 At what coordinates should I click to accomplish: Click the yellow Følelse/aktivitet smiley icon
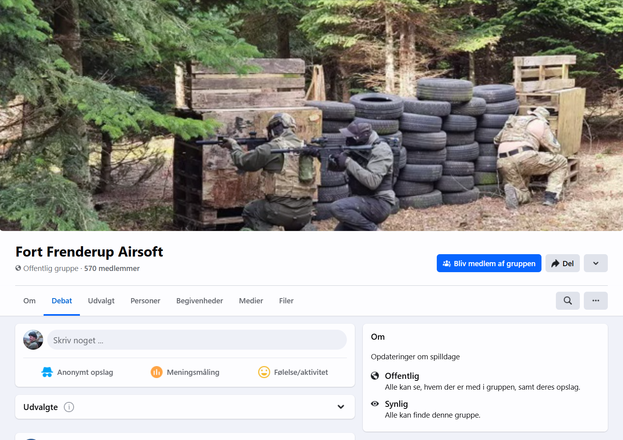[x=264, y=372]
